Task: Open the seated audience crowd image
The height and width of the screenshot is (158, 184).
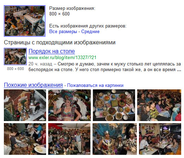Action: [x=159, y=105]
